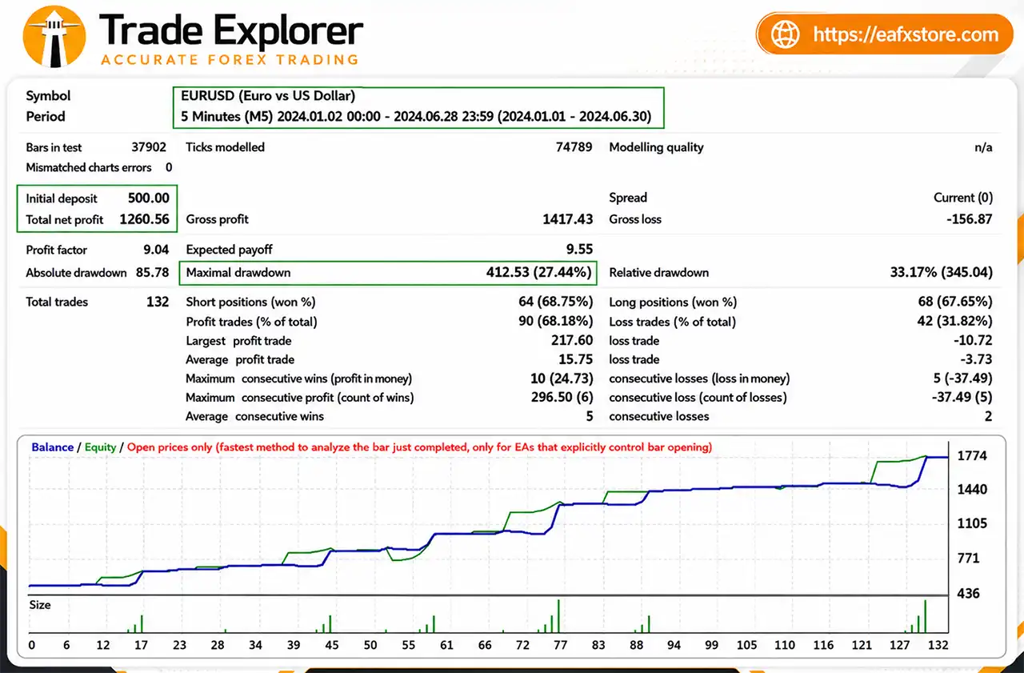
Task: Click the spread value "Current (0)"
Action: pos(963,198)
